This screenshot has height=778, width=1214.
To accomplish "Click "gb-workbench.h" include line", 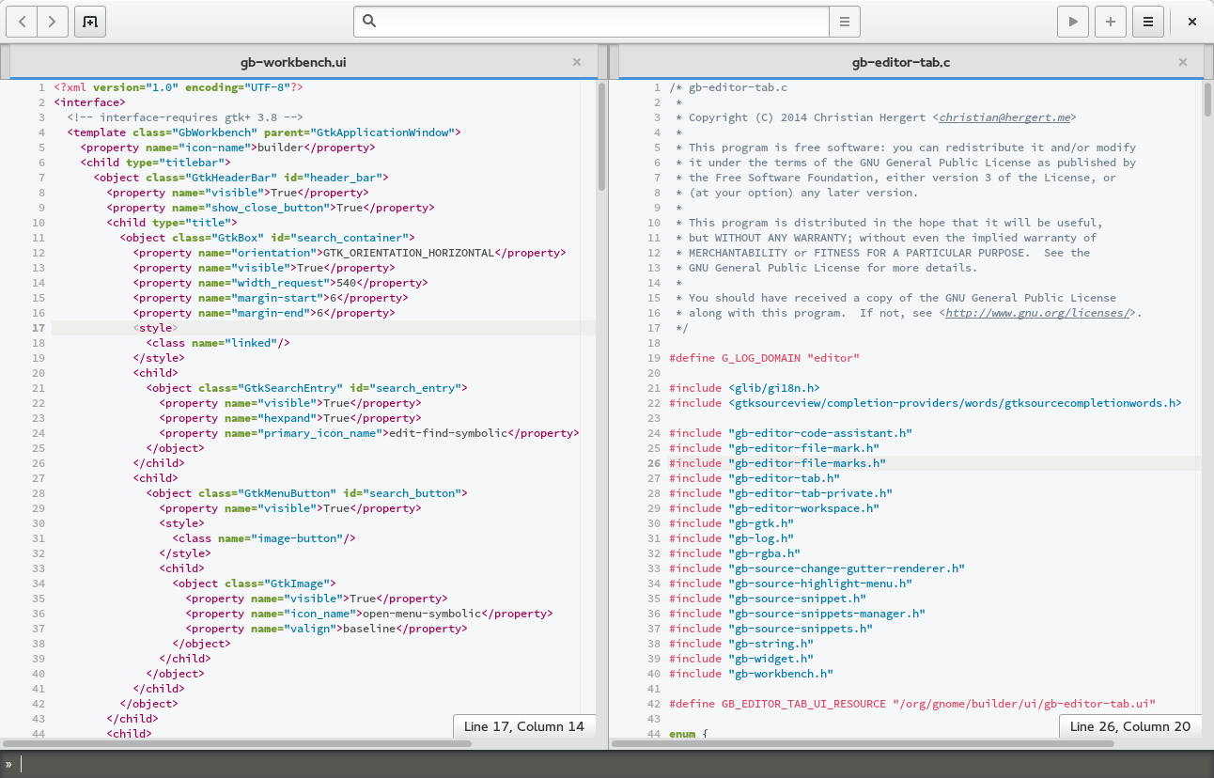I will 752,674.
